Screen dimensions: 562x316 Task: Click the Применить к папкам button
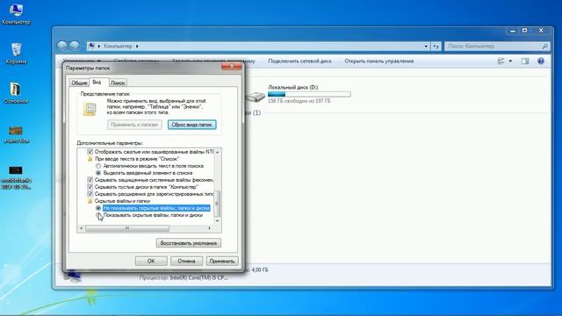coord(134,125)
